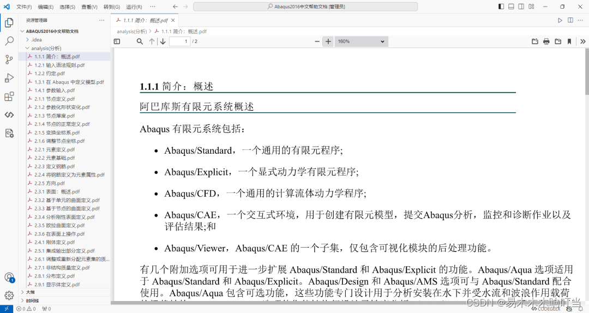Click the PDF vertical scrollbar thumb

(587, 71)
